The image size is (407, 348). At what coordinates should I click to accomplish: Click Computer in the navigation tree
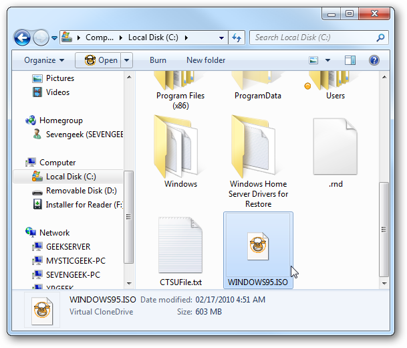pyautogui.click(x=57, y=163)
